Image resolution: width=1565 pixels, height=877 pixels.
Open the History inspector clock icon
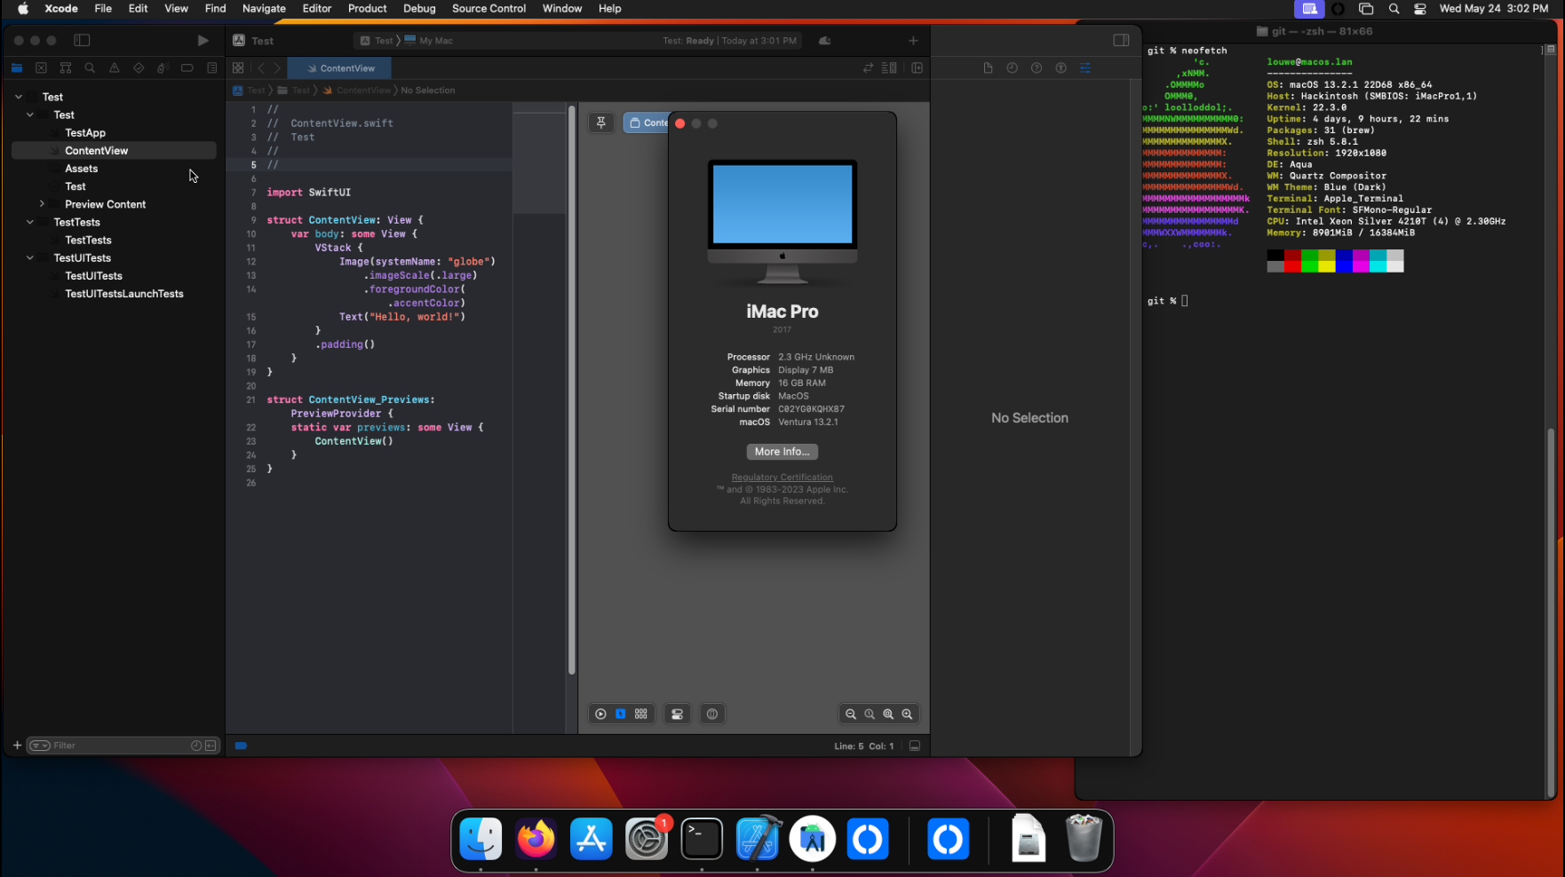(x=1012, y=67)
